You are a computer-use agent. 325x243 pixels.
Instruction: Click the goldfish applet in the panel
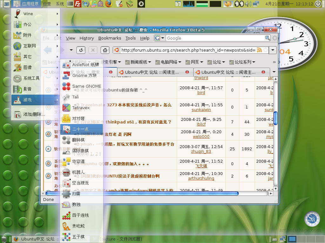pyautogui.click(x=228, y=4)
